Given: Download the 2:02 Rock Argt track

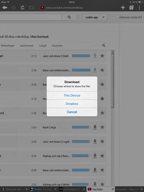Looking at the screenshot, I should [95, 127].
